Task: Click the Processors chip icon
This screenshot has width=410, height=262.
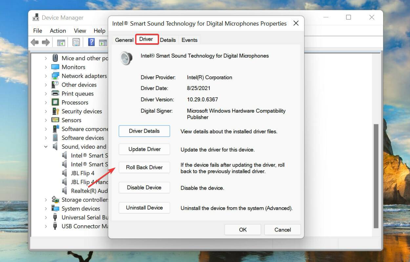Action: point(55,102)
